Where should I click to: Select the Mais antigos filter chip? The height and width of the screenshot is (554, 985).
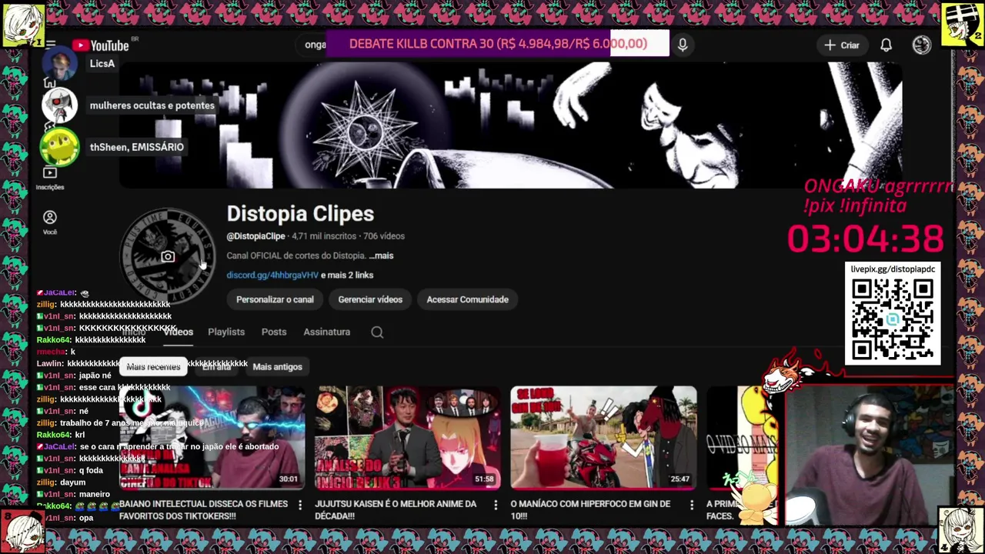pos(277,367)
